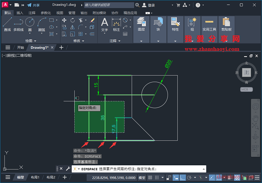Open the 插入 ribbon tab
Screen dimensions: 262x183
coord(20,13)
